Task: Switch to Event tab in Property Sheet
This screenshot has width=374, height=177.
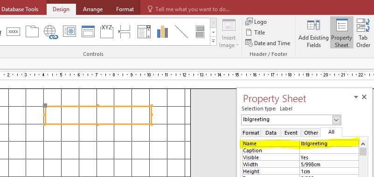Action: (291, 133)
